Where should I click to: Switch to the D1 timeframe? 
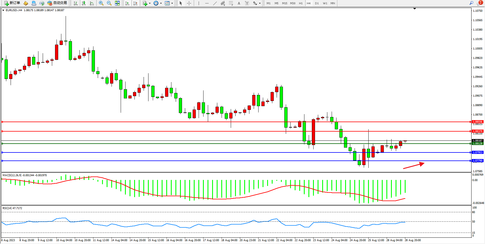pyautogui.click(x=317, y=3)
